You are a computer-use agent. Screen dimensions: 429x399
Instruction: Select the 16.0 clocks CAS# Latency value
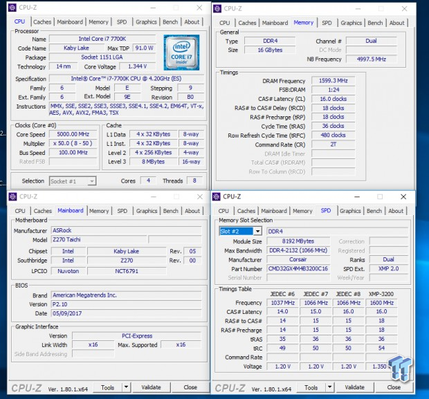(x=334, y=99)
